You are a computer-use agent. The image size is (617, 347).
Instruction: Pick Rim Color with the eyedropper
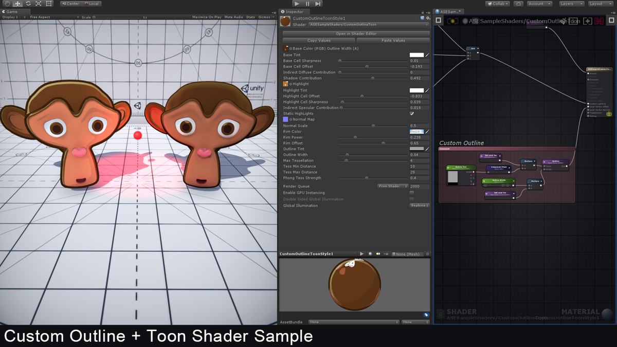(x=427, y=132)
